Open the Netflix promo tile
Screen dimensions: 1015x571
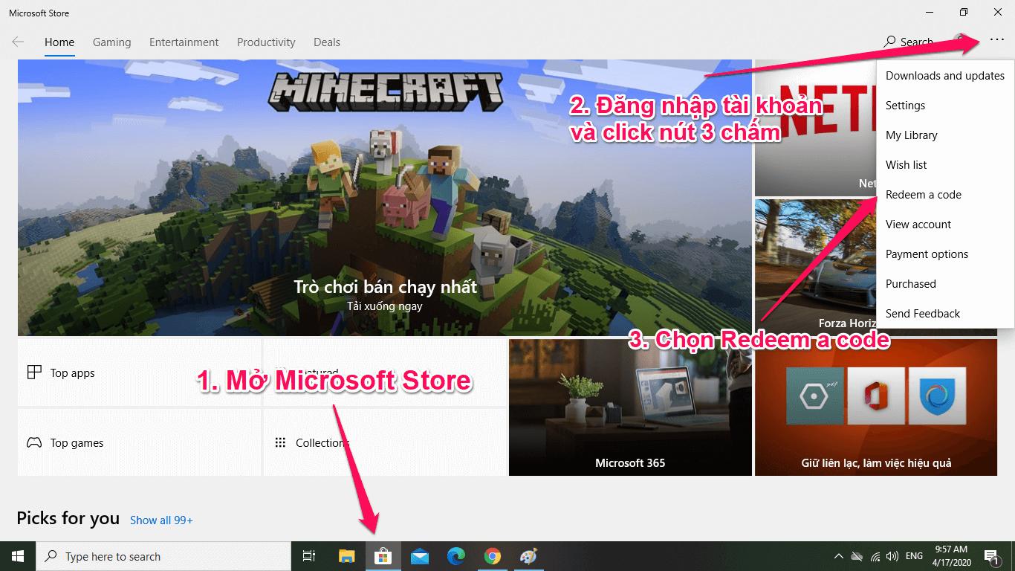tap(816, 128)
